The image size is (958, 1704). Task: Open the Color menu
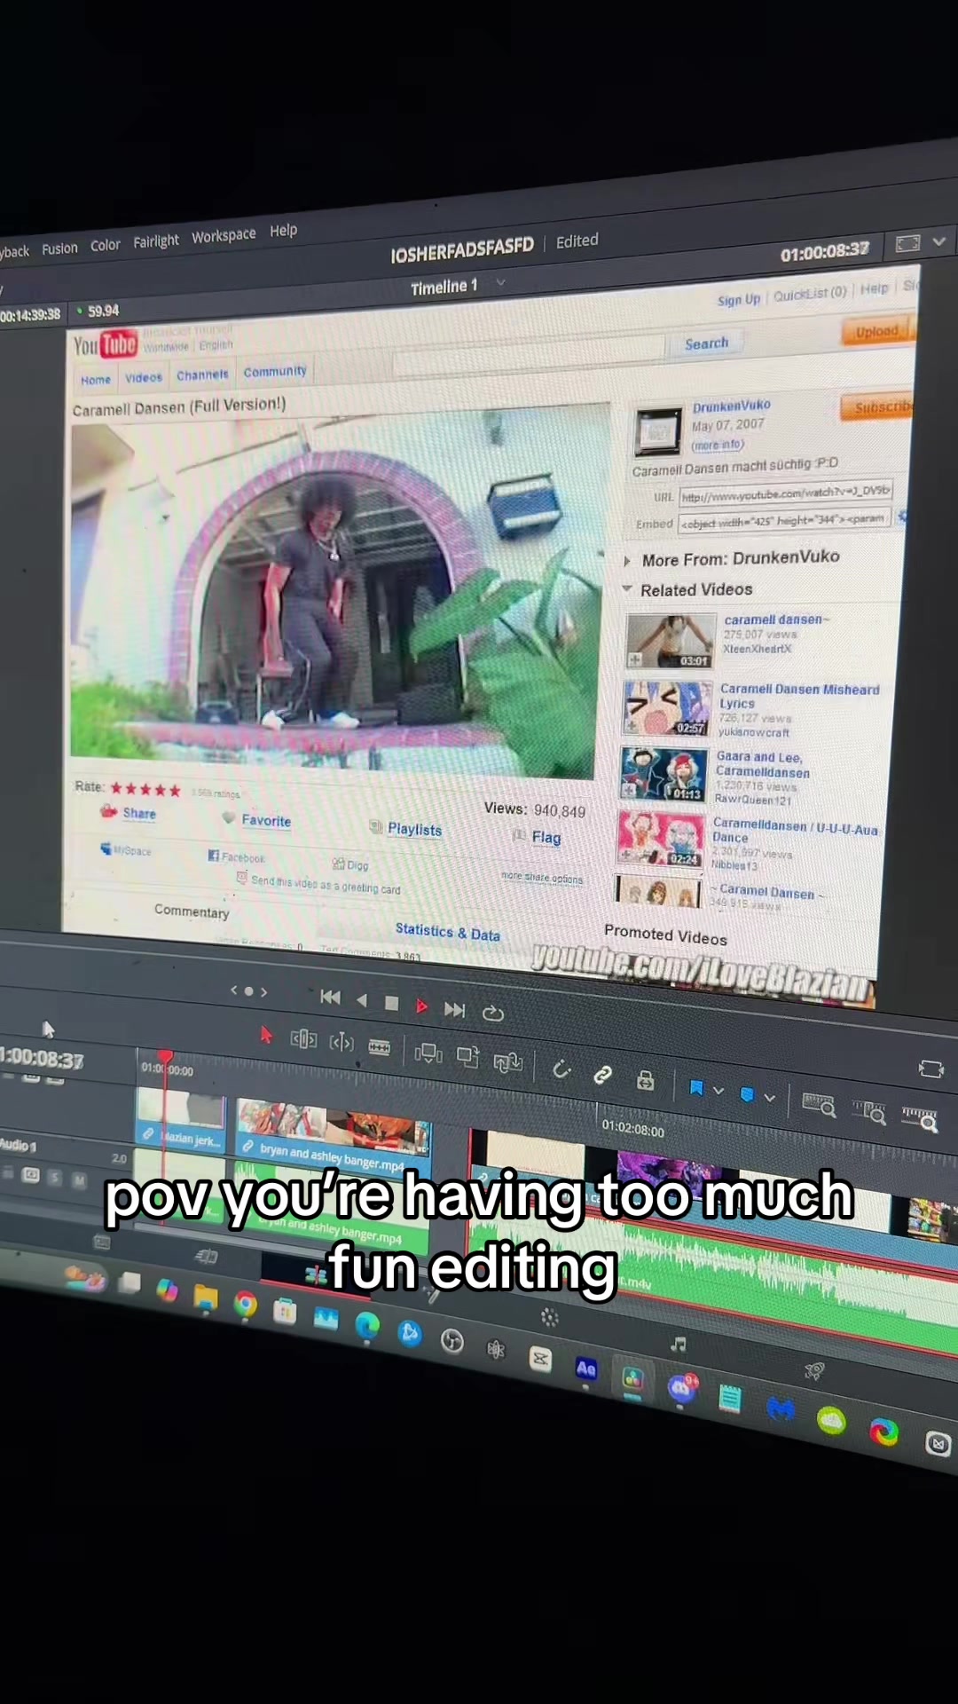105,245
